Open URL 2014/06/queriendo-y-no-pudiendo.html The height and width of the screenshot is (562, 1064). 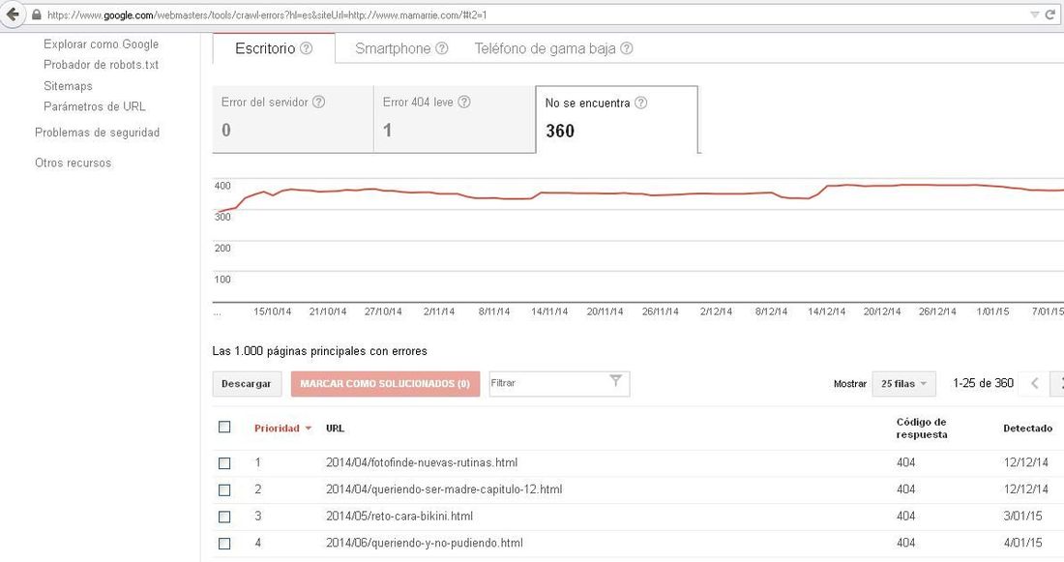click(424, 543)
